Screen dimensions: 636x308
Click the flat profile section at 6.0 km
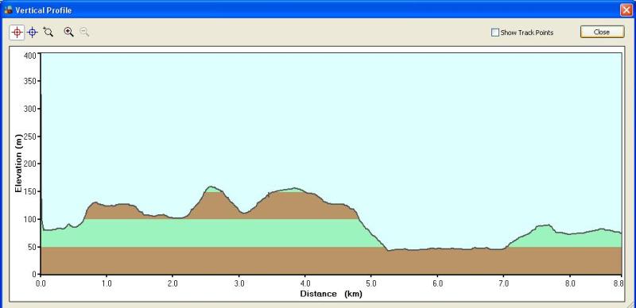(x=437, y=248)
